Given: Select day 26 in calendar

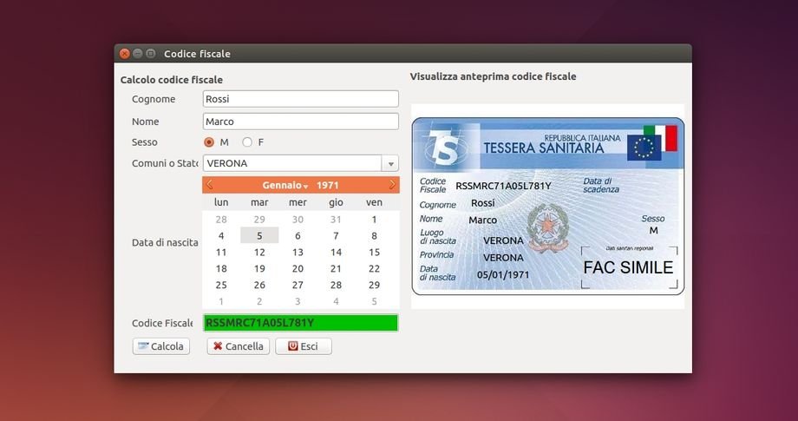Looking at the screenshot, I should [x=259, y=285].
